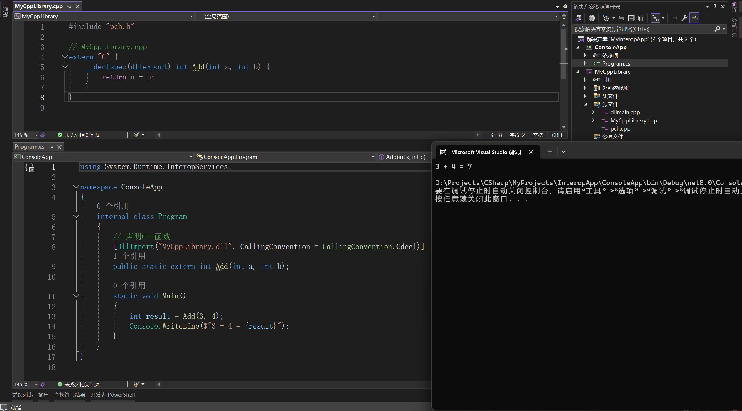Open Properties via the wrench icon
The height and width of the screenshot is (411, 742).
pyautogui.click(x=684, y=18)
